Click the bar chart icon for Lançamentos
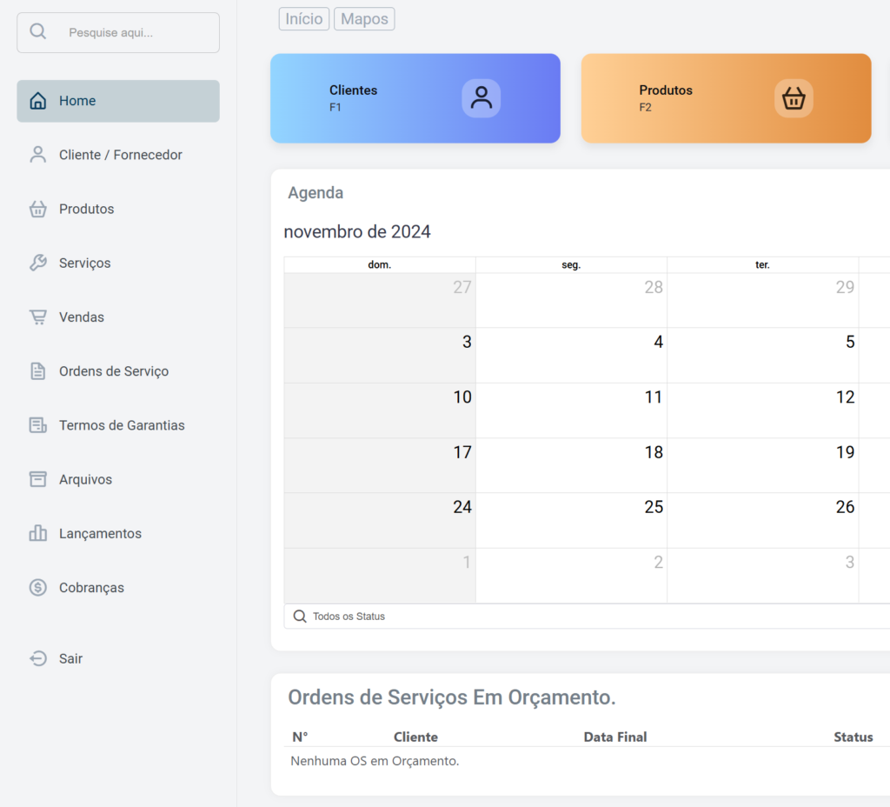890x807 pixels. (x=38, y=533)
